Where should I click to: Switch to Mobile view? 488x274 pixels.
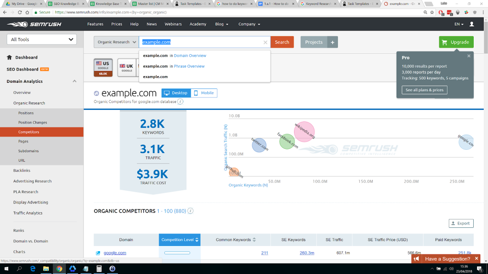pyautogui.click(x=204, y=93)
